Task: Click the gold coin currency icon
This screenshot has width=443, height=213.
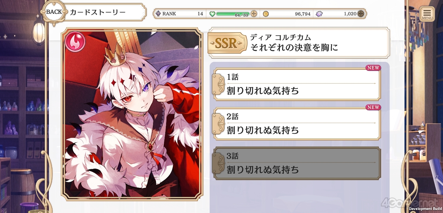Action: 266,14
